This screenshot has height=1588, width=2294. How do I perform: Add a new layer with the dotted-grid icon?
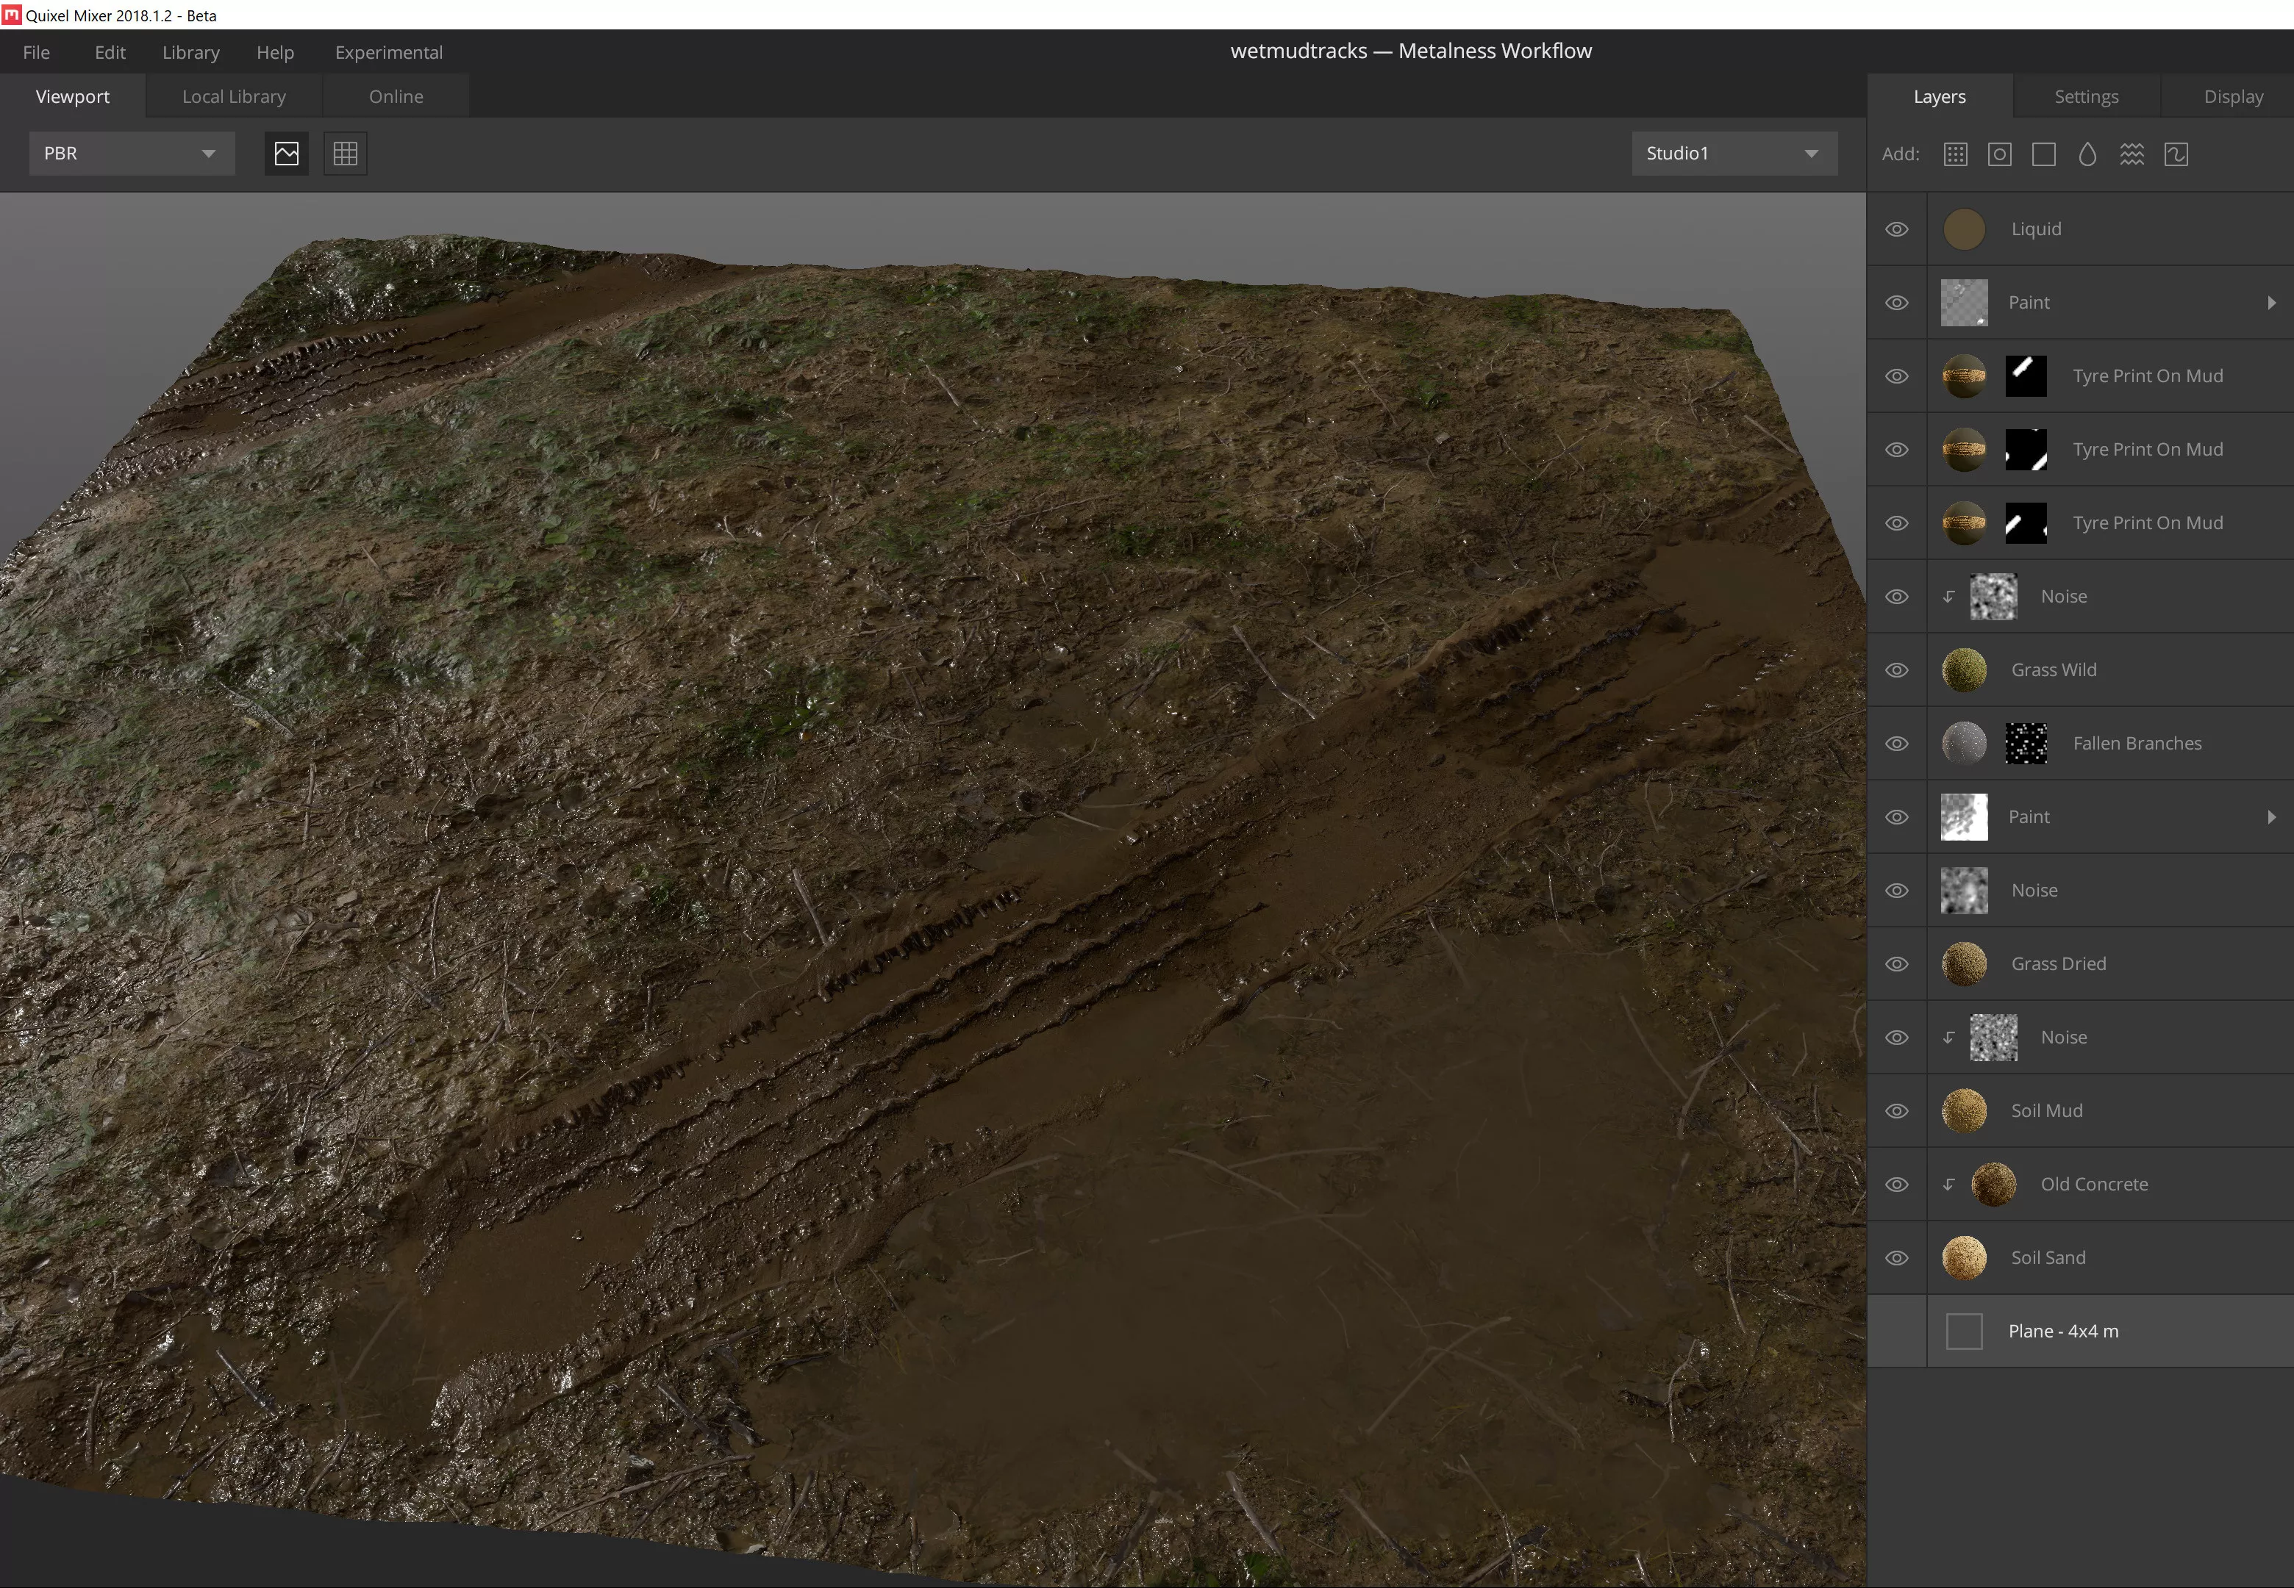(1954, 154)
